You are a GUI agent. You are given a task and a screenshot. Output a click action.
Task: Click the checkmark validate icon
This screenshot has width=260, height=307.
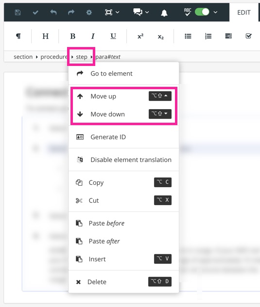click(35, 13)
